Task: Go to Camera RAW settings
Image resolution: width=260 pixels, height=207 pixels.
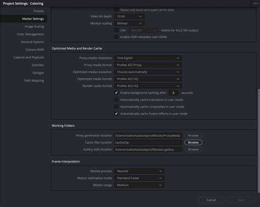Action: 35,50
